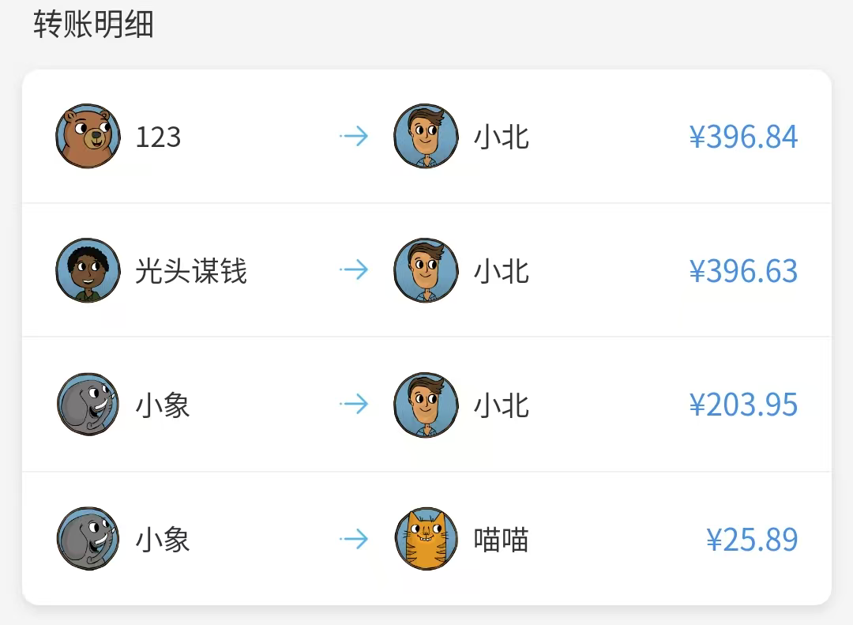This screenshot has height=625, width=853.
Task: Select the ¥396.63 transfer amount
Action: (x=743, y=270)
